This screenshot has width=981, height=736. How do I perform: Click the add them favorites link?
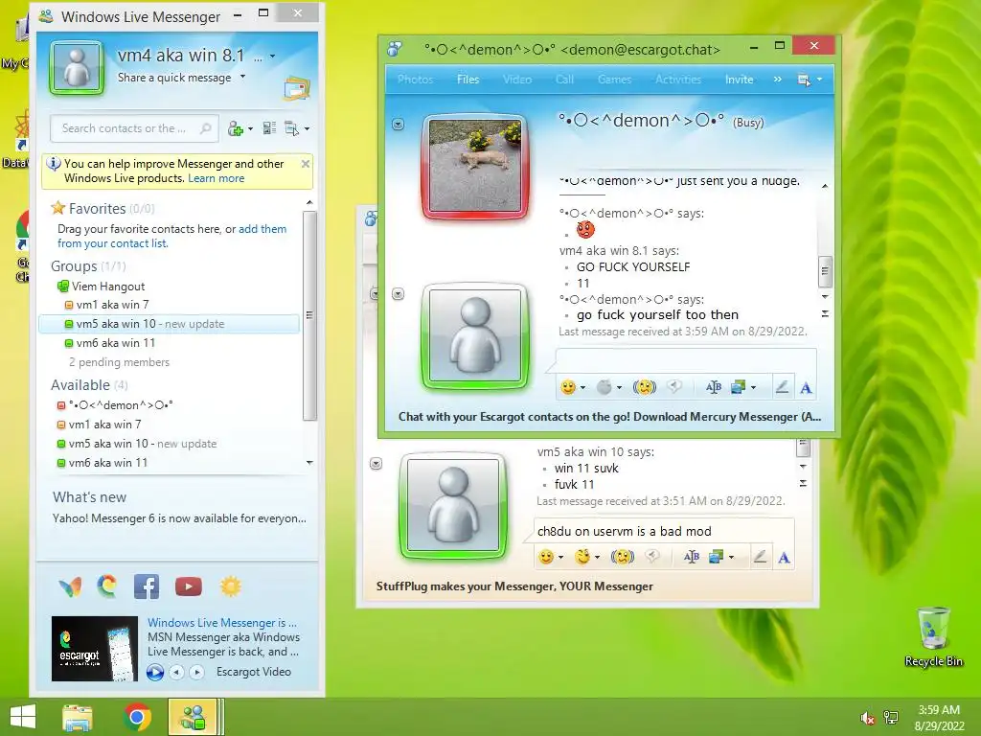point(262,229)
